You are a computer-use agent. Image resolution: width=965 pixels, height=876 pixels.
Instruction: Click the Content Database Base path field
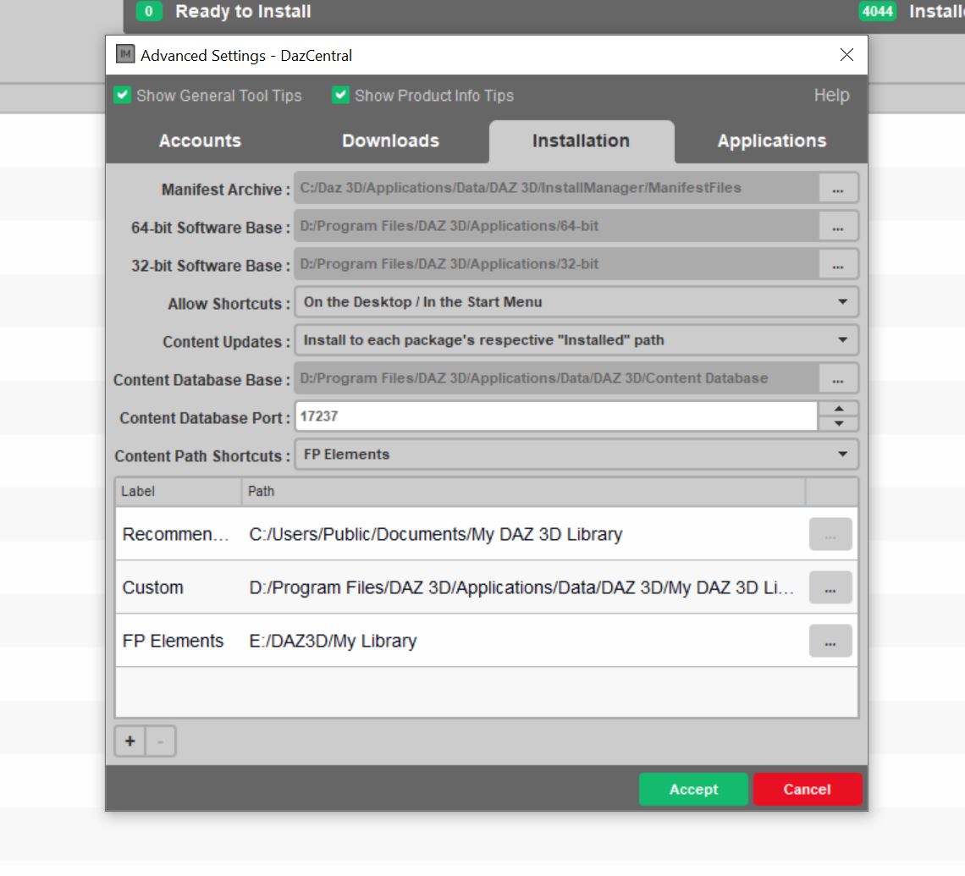point(557,379)
